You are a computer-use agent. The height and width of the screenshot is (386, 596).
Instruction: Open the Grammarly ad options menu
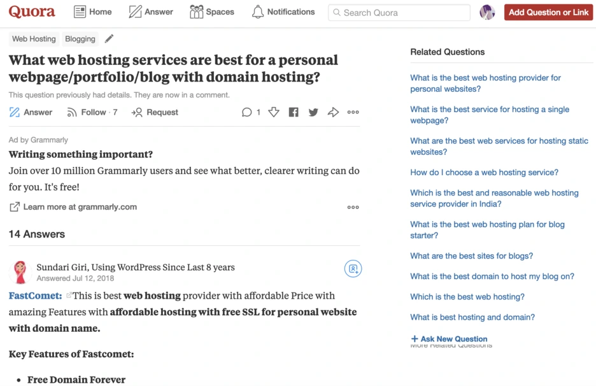pyautogui.click(x=353, y=207)
